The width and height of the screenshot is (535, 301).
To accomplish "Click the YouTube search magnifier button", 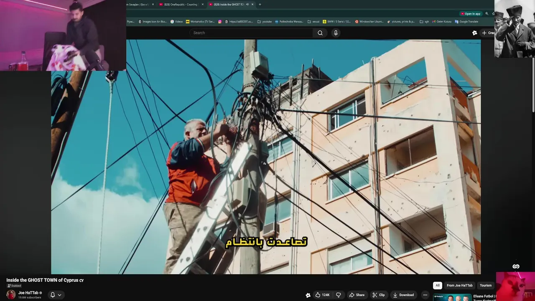I will 320,33.
